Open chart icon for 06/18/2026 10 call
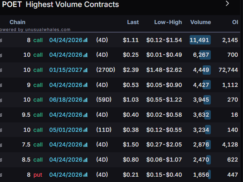Viewport: 243px width, 182px height. coord(85,100)
